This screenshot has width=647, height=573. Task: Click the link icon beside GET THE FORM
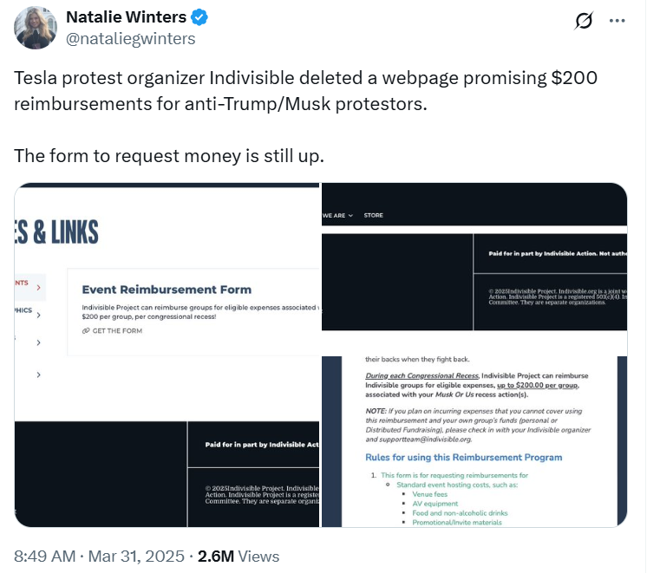86,331
